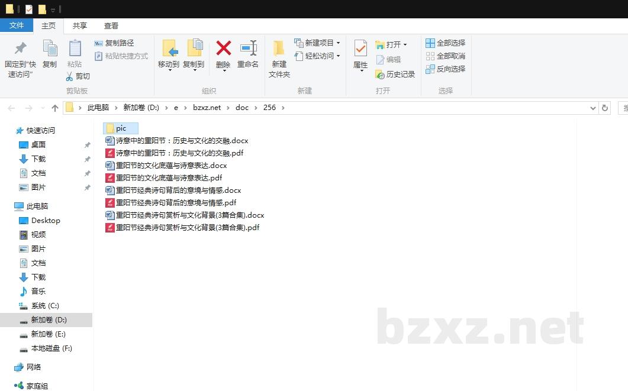Open the pic folder

point(120,128)
